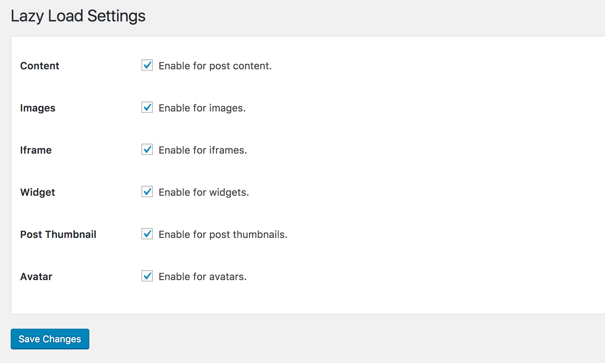The height and width of the screenshot is (363, 605).
Task: Select the Avatar row heading
Action: click(36, 277)
